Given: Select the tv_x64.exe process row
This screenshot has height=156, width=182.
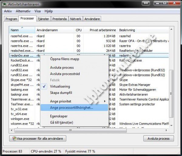Looking at the screenshot, I should coord(89,114).
